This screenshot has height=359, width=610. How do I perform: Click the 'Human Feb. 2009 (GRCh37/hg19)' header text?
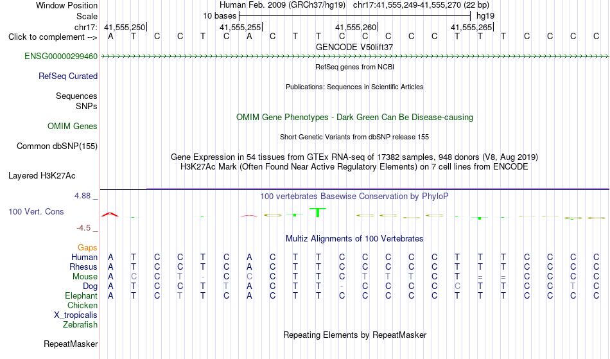[283, 5]
